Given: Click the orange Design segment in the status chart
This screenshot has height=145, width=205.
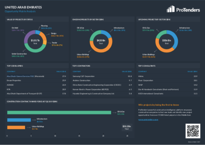Looking at the screenshot, I should pyautogui.click(x=43, y=36).
